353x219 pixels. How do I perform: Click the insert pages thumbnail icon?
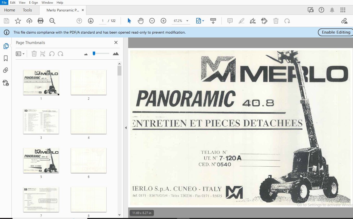[x=43, y=54]
